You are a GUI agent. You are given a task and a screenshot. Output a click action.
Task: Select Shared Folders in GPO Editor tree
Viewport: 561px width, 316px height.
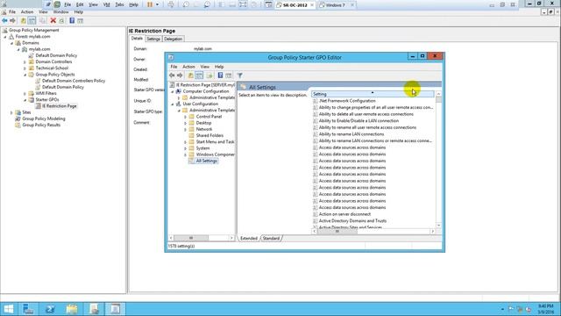pyautogui.click(x=209, y=135)
